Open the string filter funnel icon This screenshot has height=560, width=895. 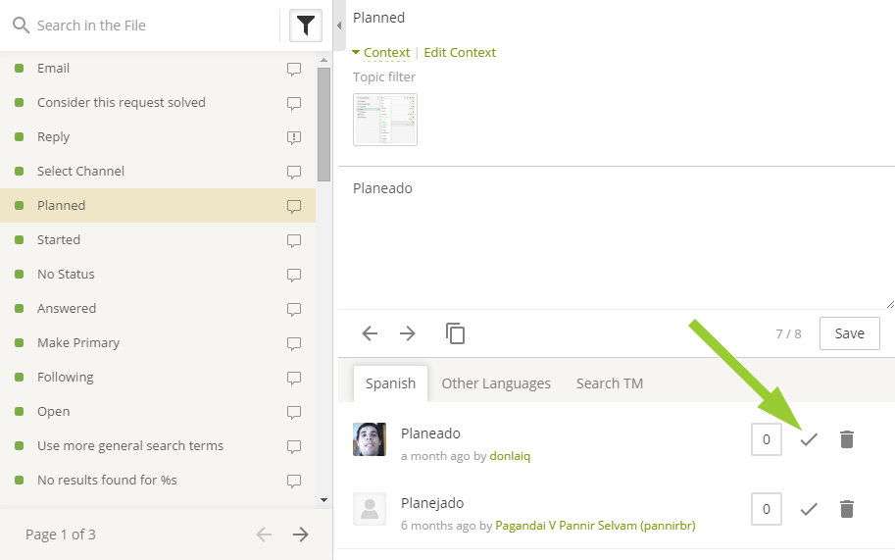306,25
